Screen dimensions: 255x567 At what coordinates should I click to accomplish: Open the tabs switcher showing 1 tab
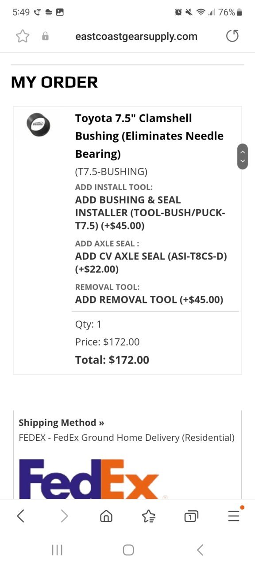click(x=191, y=516)
